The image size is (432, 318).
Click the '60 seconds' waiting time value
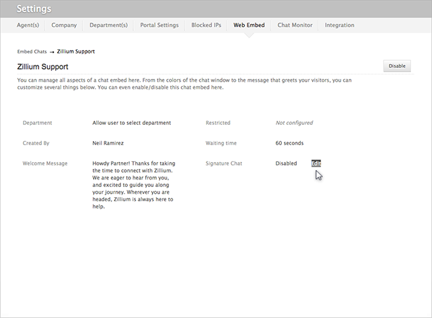[289, 143]
